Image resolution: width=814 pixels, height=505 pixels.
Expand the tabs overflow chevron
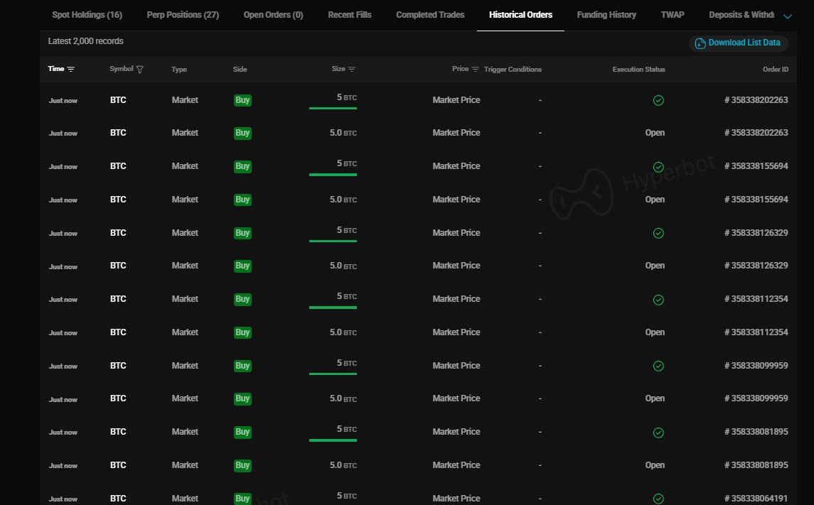click(788, 16)
